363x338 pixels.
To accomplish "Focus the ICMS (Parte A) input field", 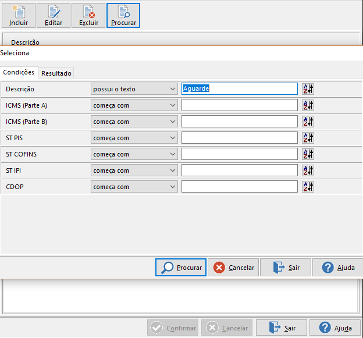I will click(x=240, y=105).
